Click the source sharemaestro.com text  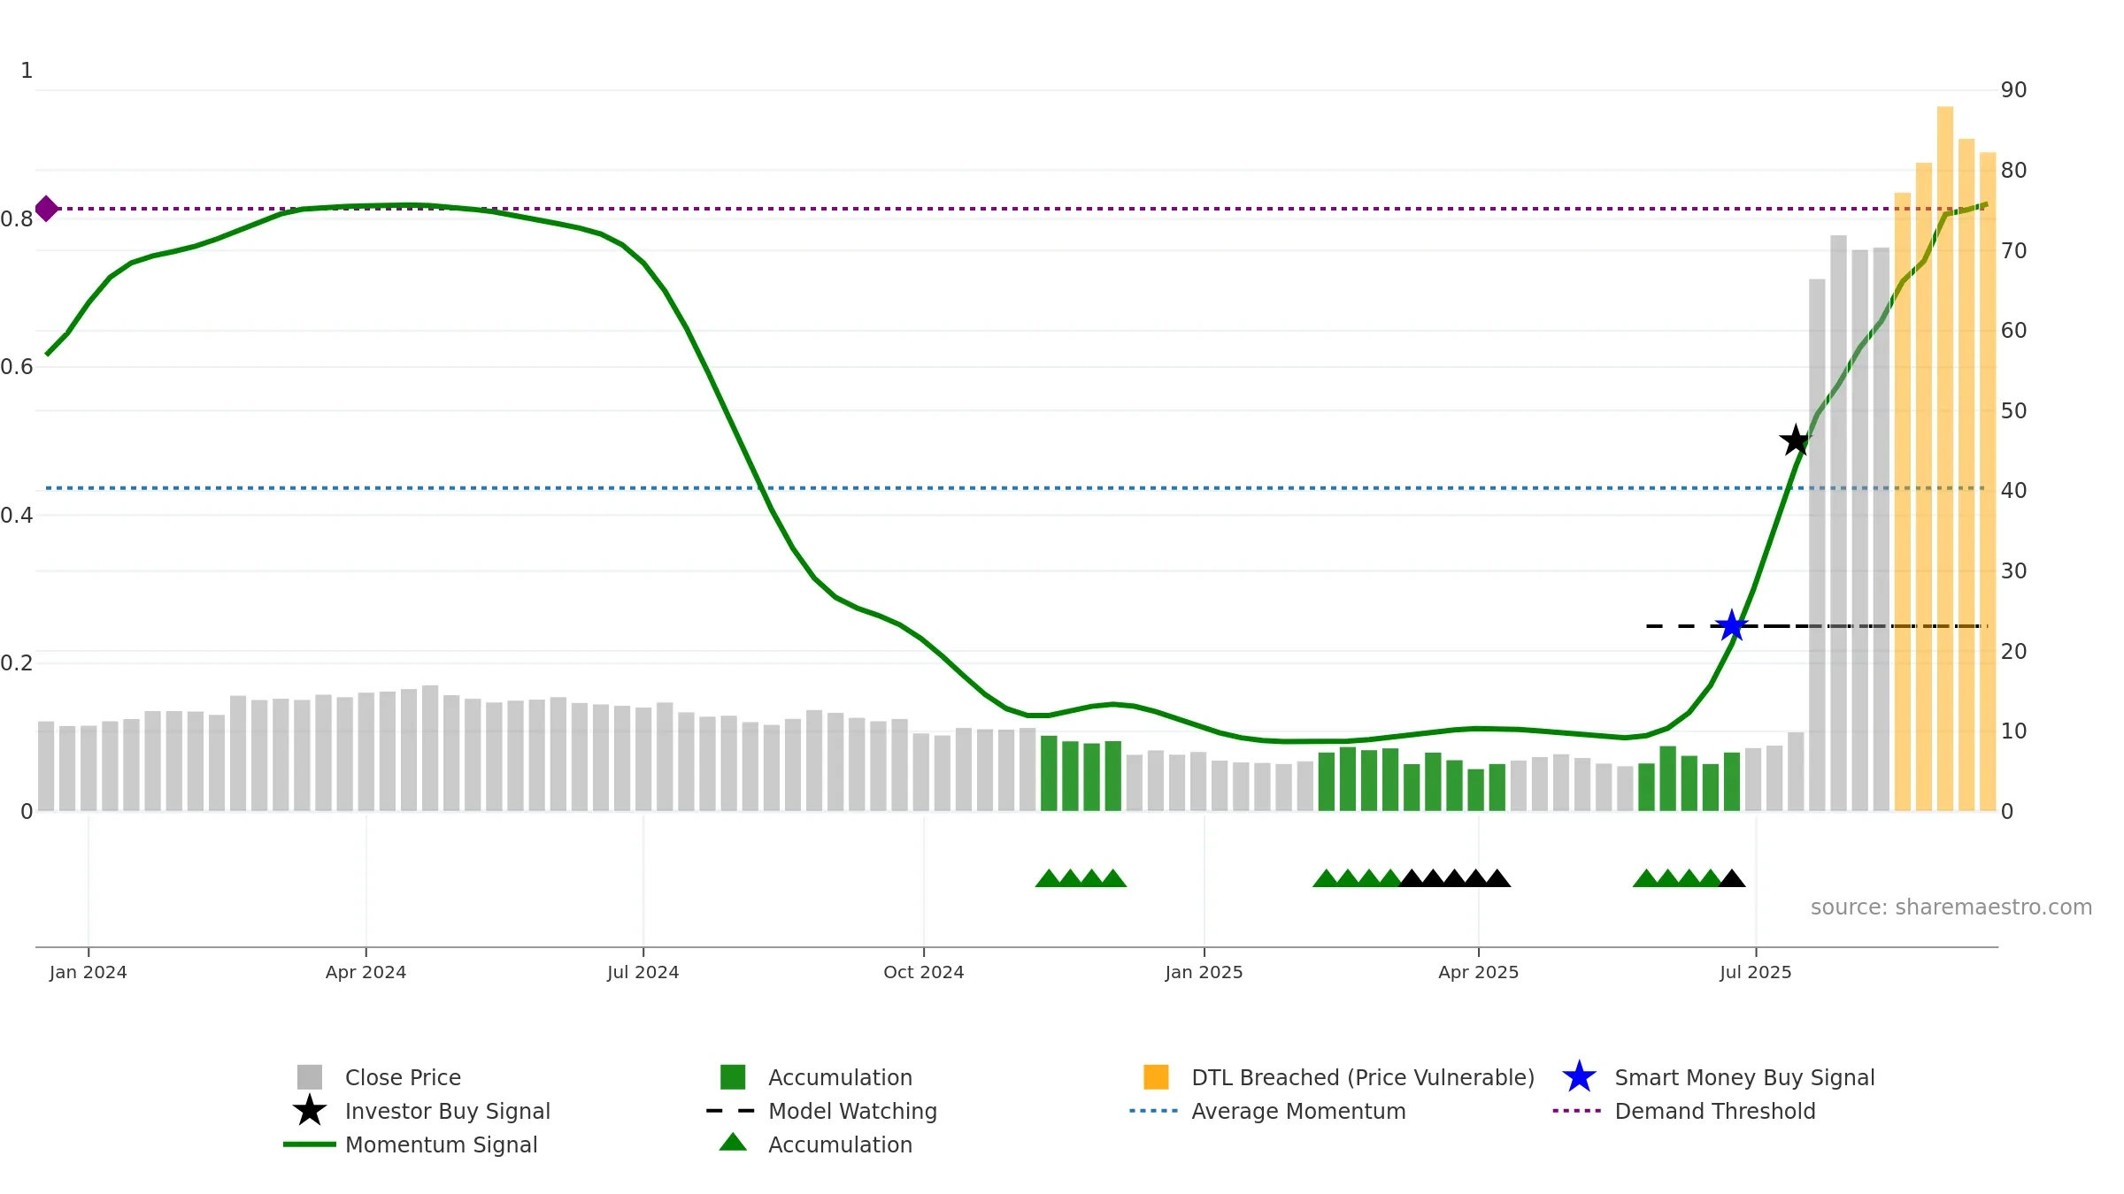(1951, 907)
